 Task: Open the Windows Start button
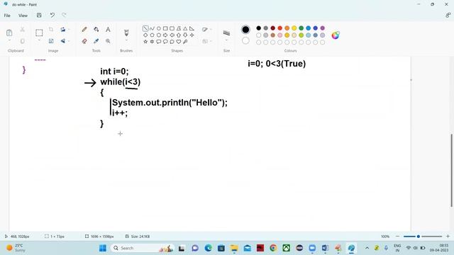pos(102,248)
